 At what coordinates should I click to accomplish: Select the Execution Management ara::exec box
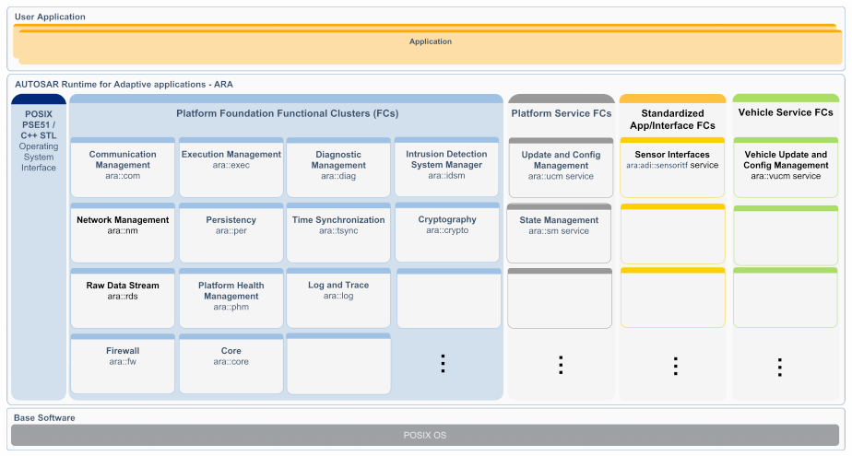point(231,168)
